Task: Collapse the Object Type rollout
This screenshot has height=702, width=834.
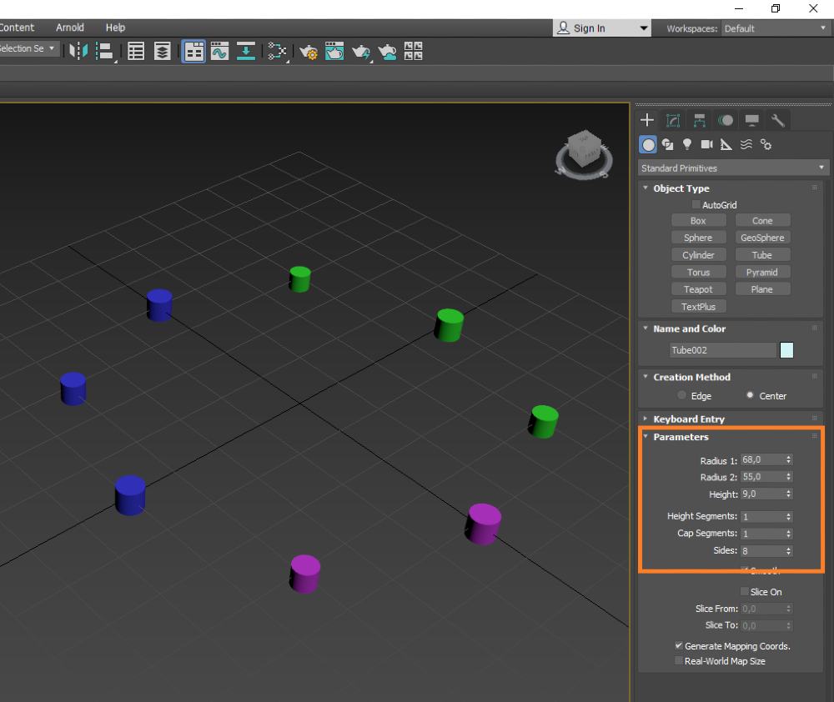Action: coord(646,188)
